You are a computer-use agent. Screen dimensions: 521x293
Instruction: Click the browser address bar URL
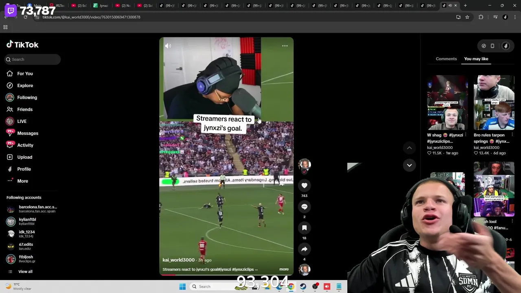pos(91,17)
